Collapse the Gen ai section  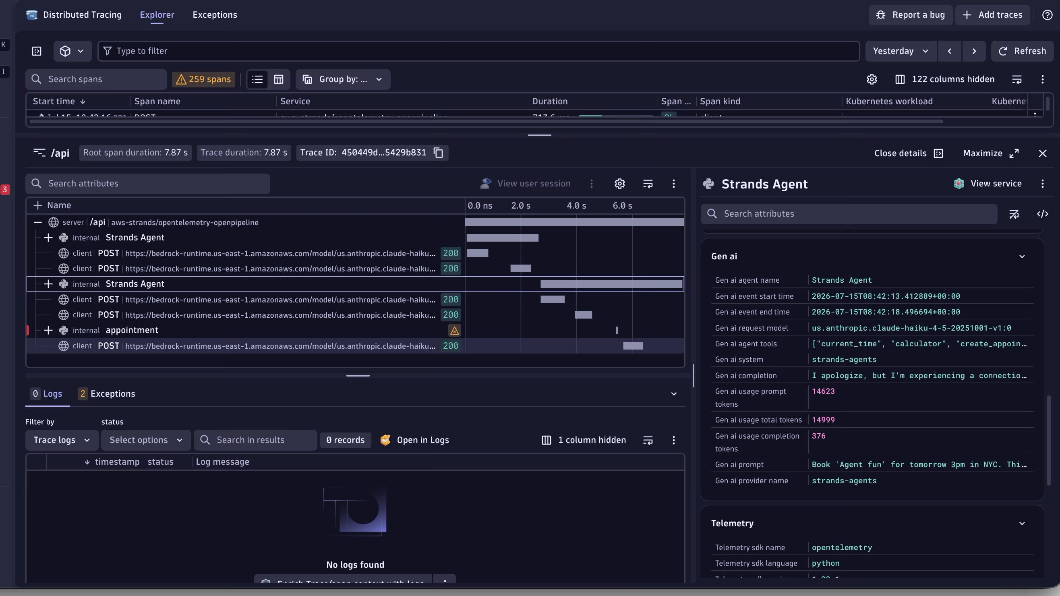tap(1022, 257)
